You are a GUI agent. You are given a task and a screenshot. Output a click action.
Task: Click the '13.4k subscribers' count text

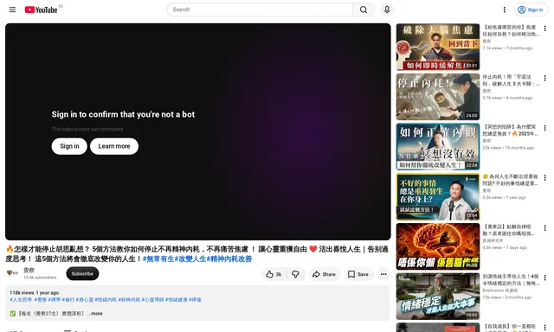pos(40,278)
